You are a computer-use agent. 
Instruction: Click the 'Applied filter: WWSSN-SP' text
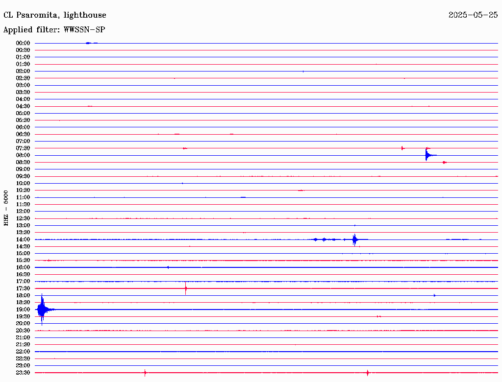[x=54, y=30]
